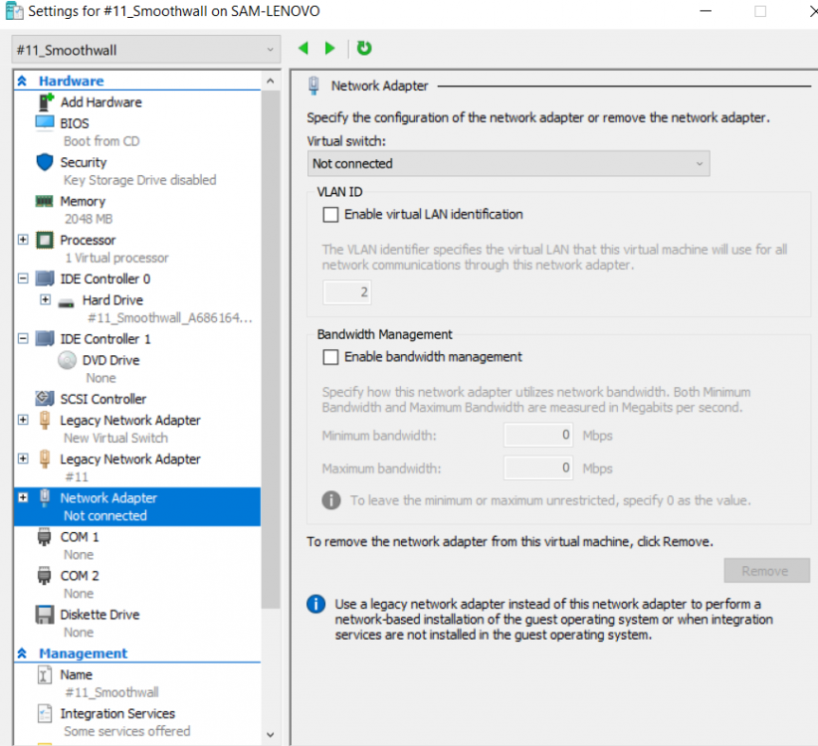Select Add Hardware in tree
Viewport: 818px width, 746px height.
pos(101,102)
